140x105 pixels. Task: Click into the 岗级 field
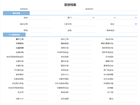[84, 31]
